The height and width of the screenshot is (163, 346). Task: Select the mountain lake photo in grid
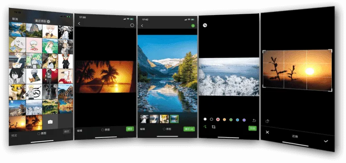(x=17, y=29)
